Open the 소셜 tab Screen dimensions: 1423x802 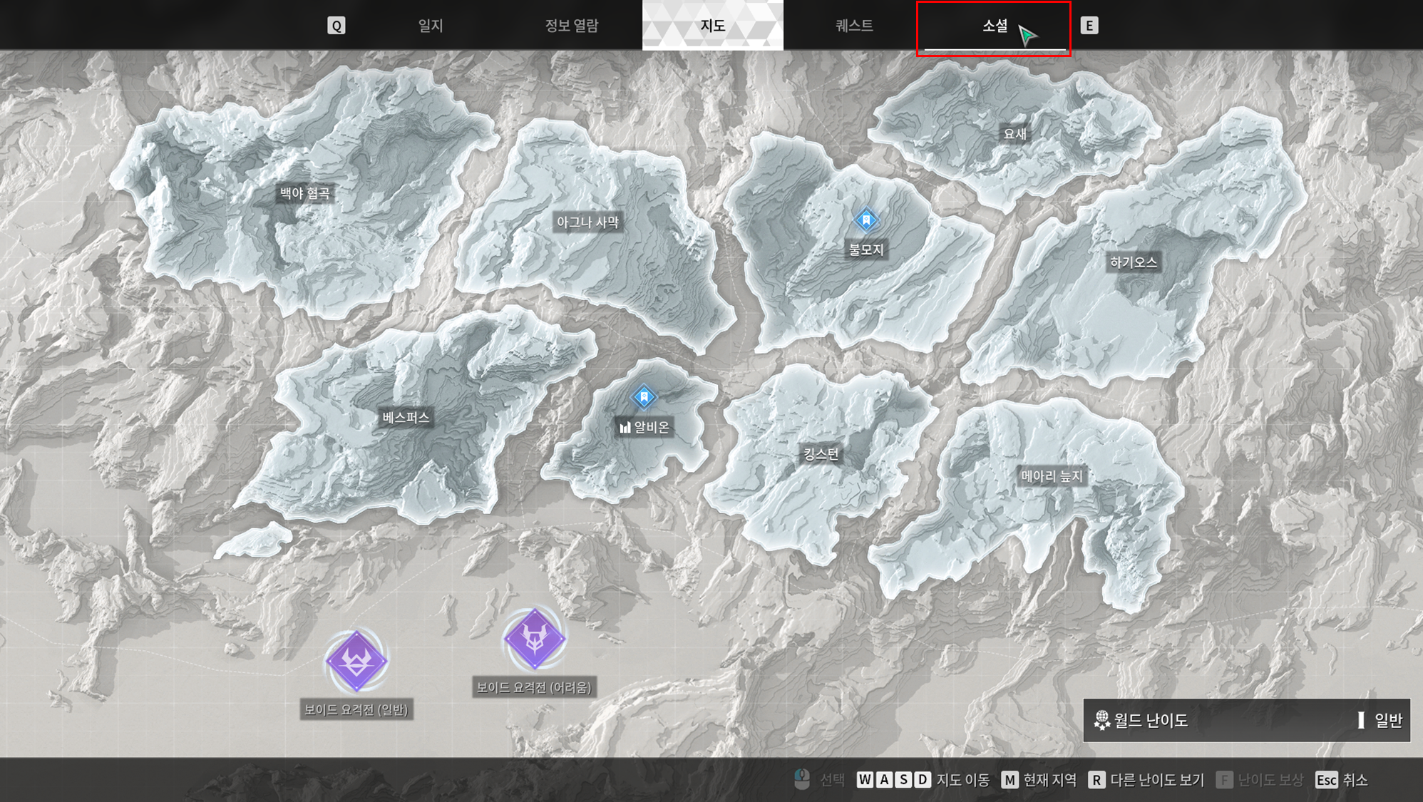[x=994, y=26]
